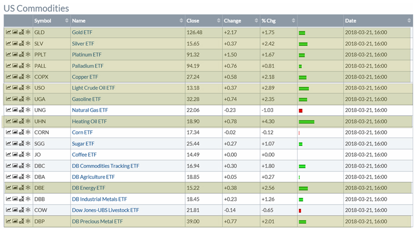Open the line chart icon for GLD
The width and height of the screenshot is (415, 229).
tap(8, 32)
